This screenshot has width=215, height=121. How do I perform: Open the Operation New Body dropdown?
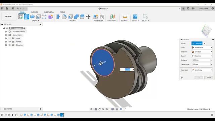202,70
